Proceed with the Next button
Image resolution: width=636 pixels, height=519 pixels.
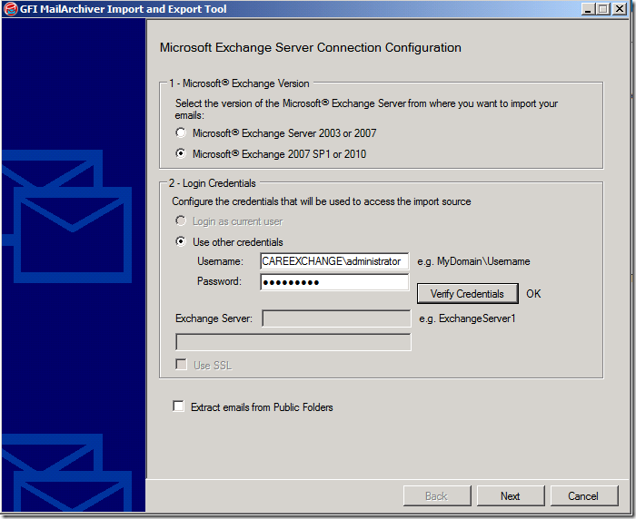tap(511, 496)
